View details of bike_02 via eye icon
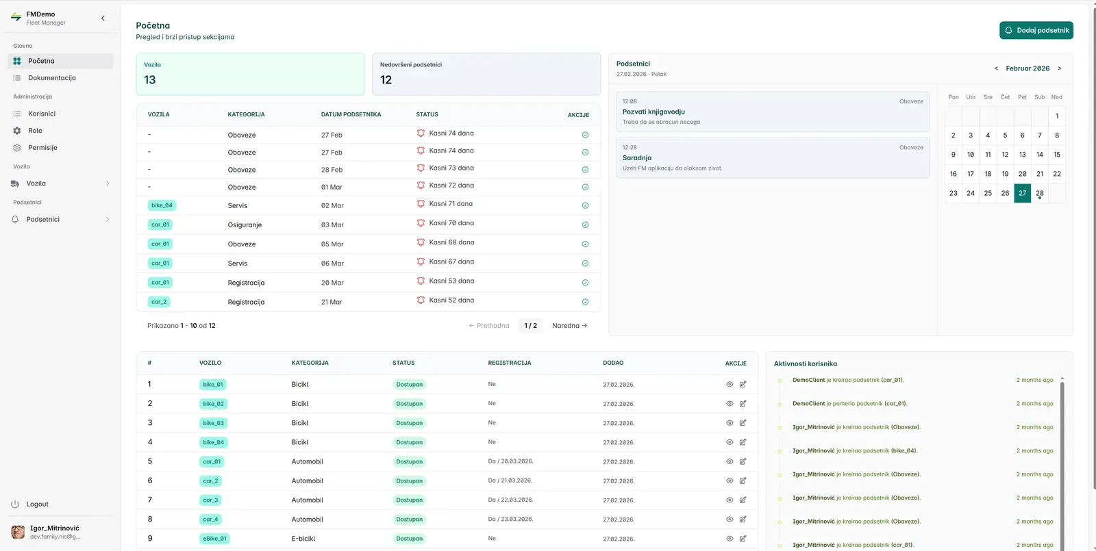The width and height of the screenshot is (1096, 551). pyautogui.click(x=730, y=404)
